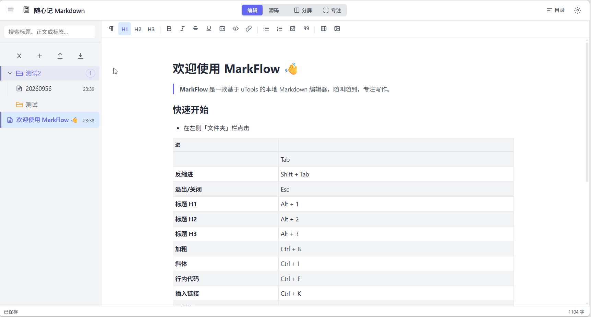591x317 pixels.
Task: Toggle underline formatting
Action: [209, 29]
